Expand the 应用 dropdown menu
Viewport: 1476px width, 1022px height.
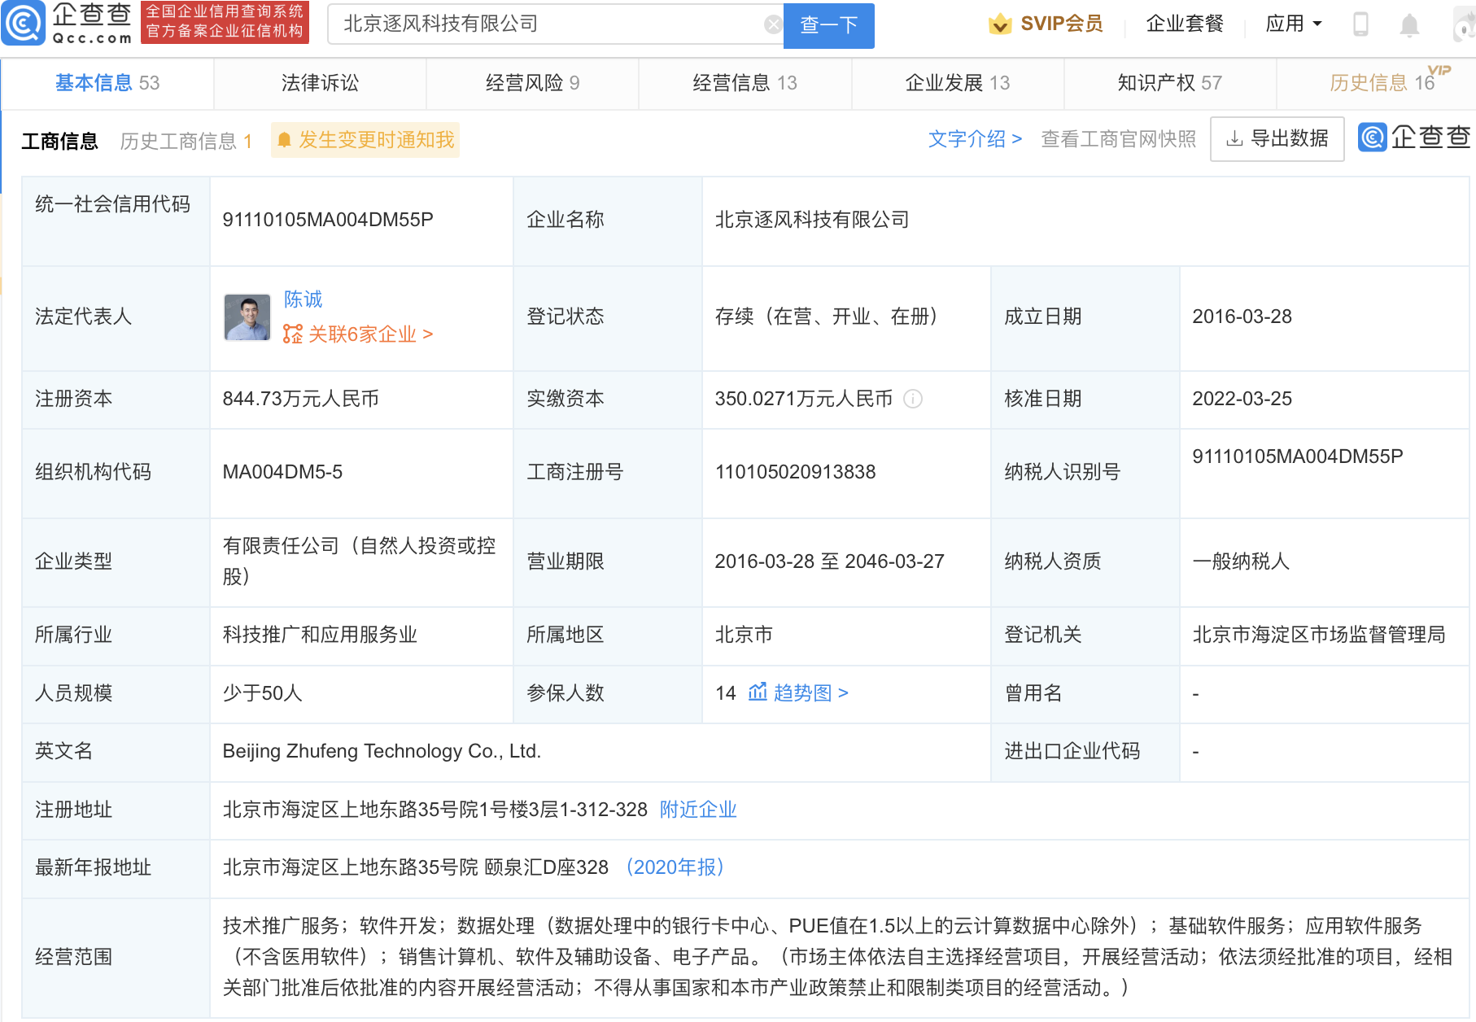click(1293, 24)
